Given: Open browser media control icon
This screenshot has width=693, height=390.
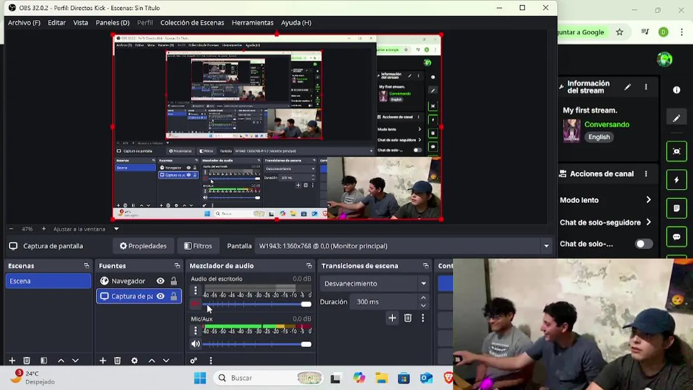Looking at the screenshot, I should tap(645, 32).
